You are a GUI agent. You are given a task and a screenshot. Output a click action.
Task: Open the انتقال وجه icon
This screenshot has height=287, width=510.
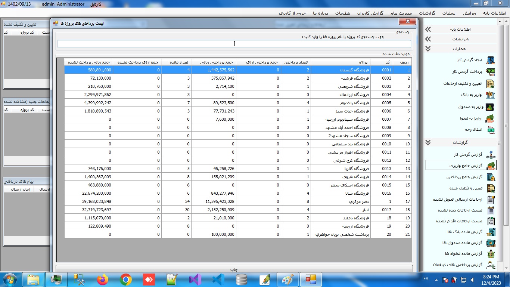[490, 130]
